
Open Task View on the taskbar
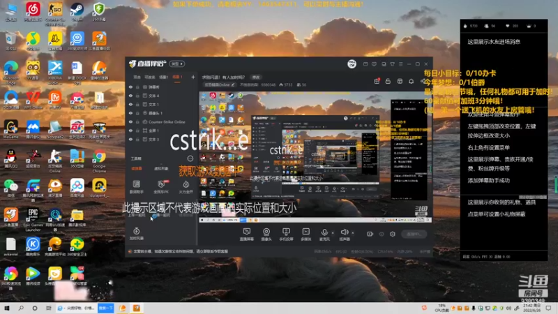click(48, 308)
